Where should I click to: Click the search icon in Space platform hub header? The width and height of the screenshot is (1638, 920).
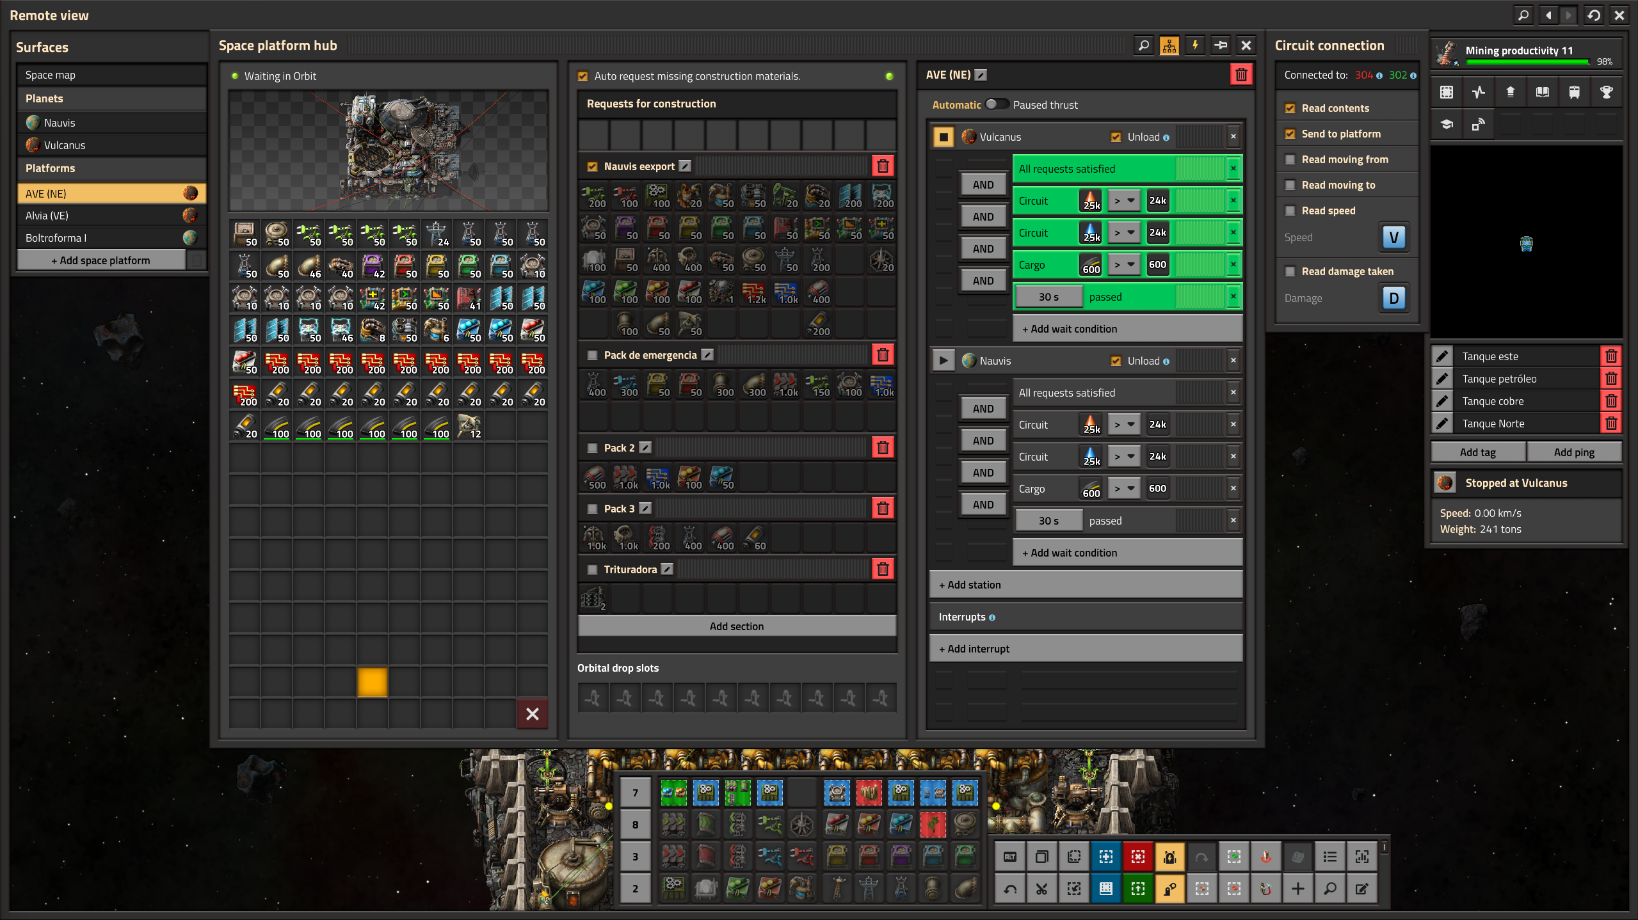pyautogui.click(x=1143, y=45)
